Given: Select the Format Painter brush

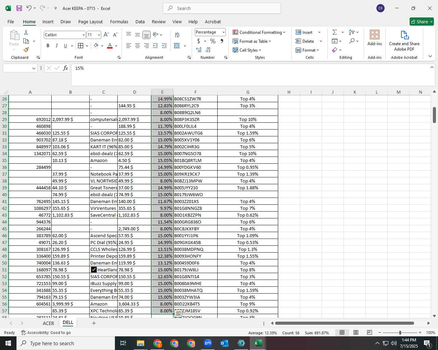Looking at the screenshot, I should coord(26,50).
